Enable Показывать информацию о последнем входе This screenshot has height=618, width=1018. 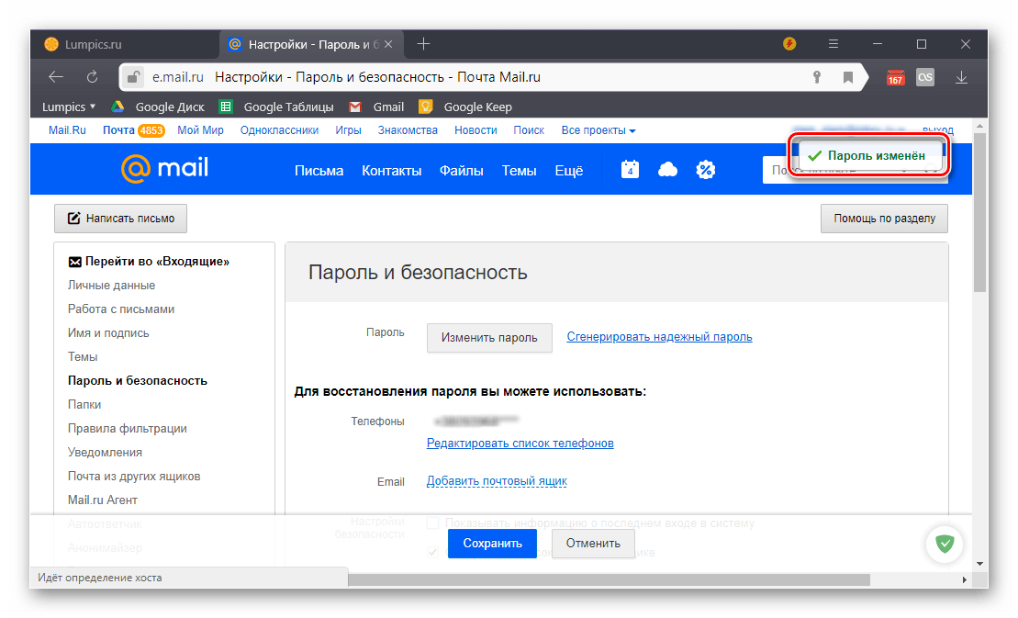(x=431, y=522)
